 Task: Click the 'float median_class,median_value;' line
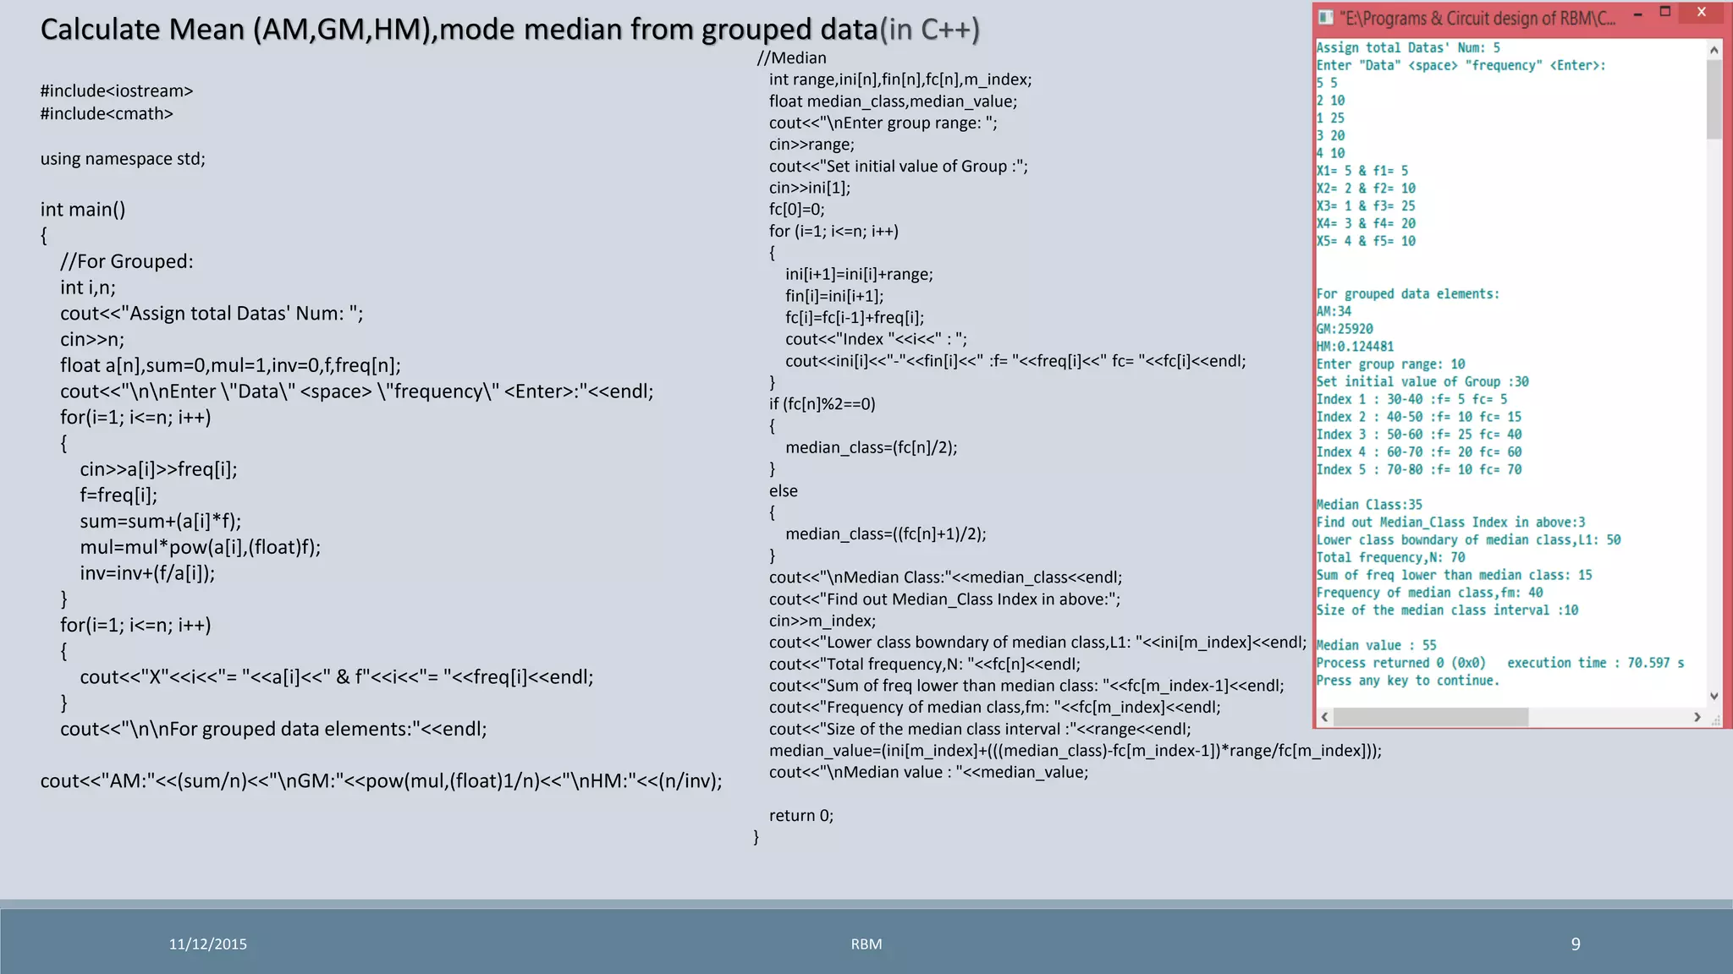pyautogui.click(x=894, y=101)
